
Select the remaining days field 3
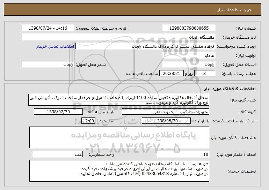pos(204,74)
